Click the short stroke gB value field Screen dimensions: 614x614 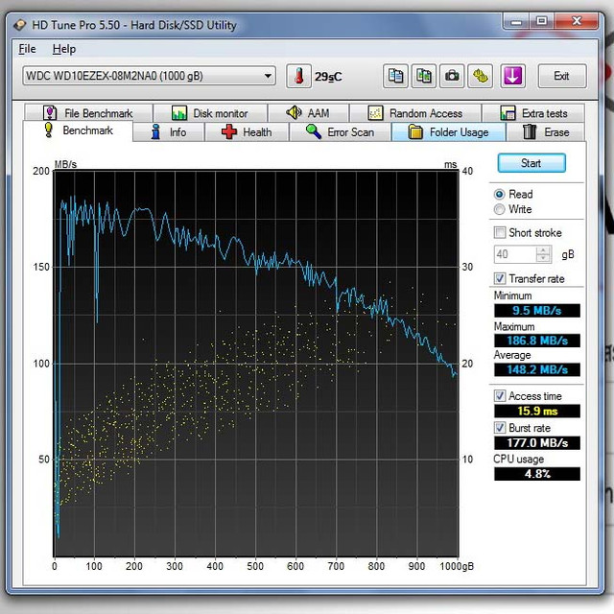point(514,254)
